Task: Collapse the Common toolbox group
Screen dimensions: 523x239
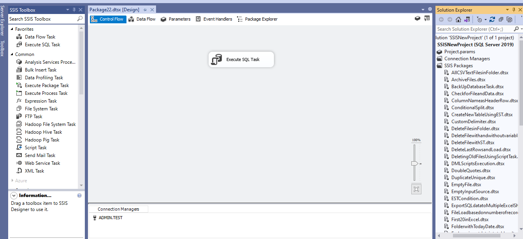Action: [12, 54]
